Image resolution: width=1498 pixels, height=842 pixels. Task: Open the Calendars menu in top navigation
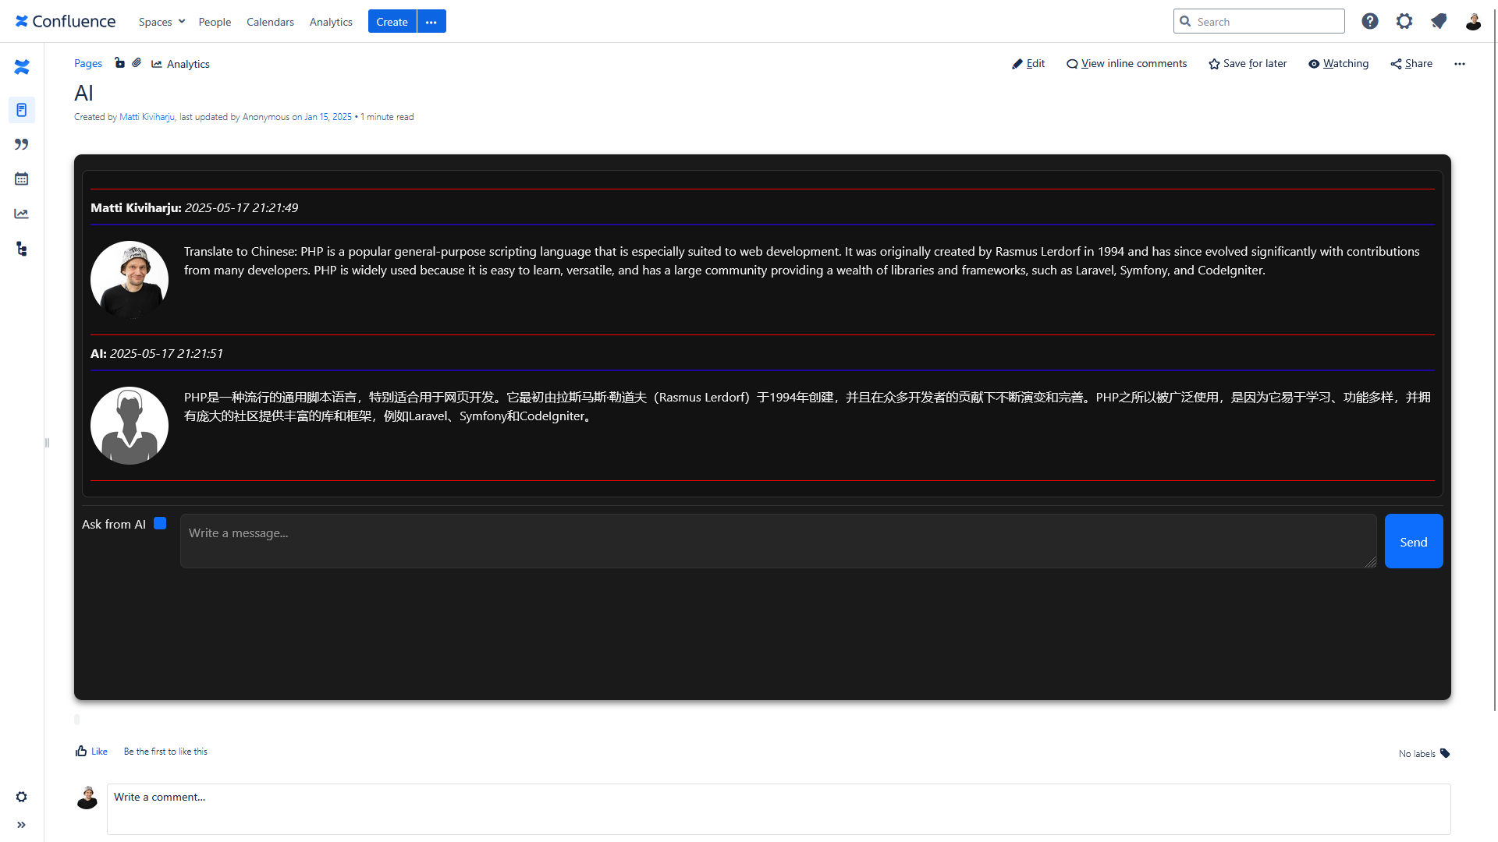coord(270,22)
